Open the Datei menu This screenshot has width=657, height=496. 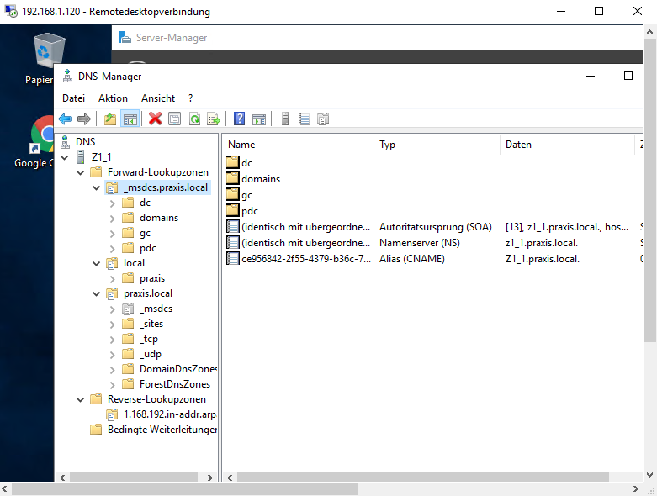tap(73, 98)
